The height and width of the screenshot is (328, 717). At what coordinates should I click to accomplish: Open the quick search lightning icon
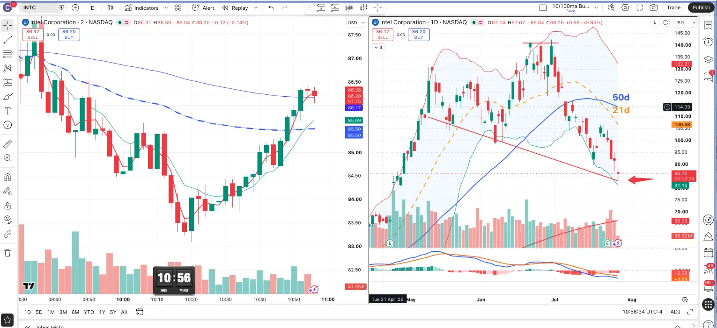point(611,7)
